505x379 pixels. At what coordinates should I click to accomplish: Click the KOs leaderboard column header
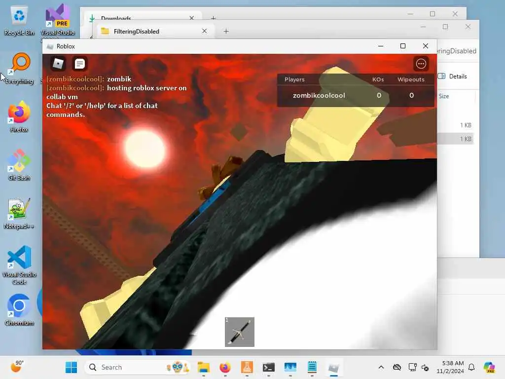(378, 79)
